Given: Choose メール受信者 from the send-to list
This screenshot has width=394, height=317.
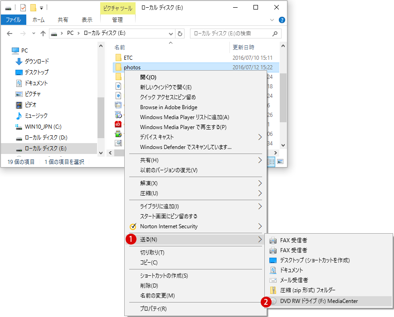Looking at the screenshot, I should click(x=294, y=280).
